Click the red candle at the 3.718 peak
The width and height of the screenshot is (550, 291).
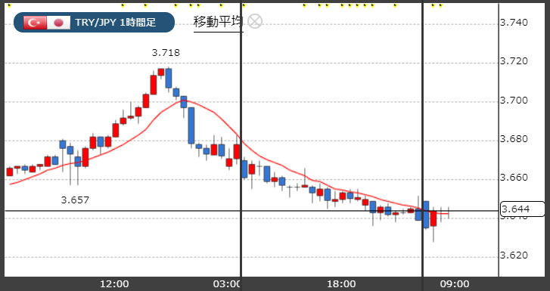click(x=161, y=72)
